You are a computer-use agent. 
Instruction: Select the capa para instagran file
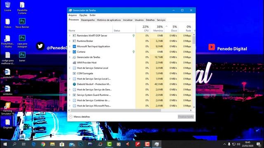22,42
